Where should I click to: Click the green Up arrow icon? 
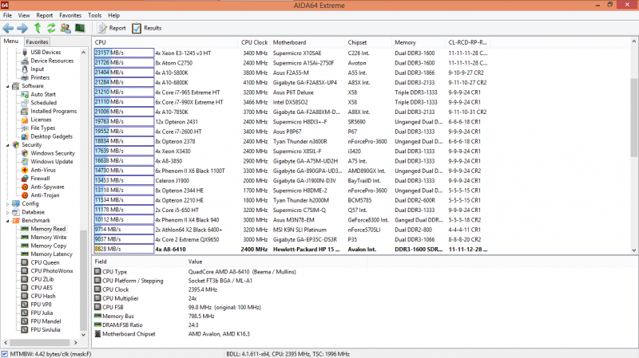click(38, 28)
